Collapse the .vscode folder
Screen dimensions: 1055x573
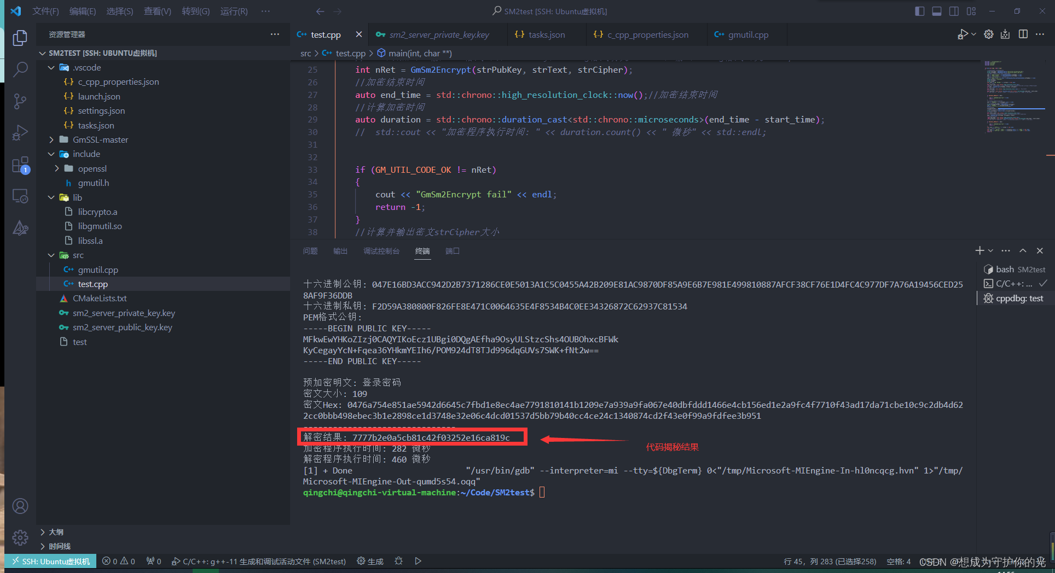[51, 68]
